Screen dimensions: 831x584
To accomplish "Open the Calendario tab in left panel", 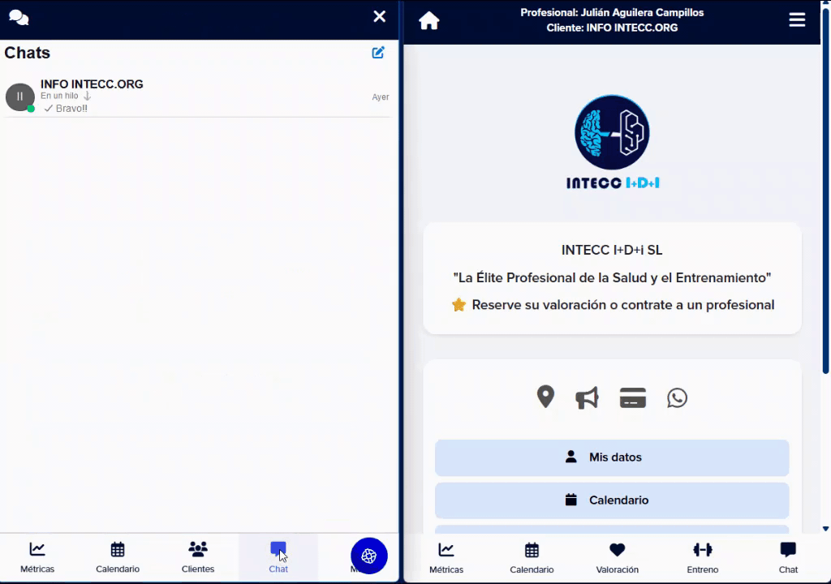I will coord(118,557).
